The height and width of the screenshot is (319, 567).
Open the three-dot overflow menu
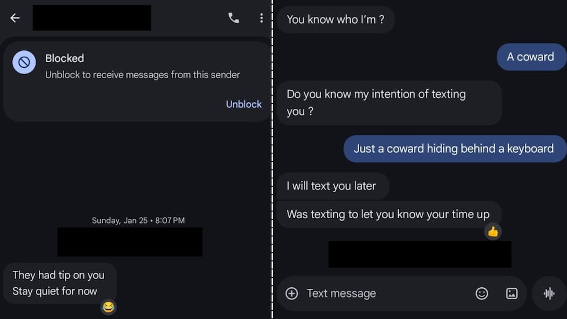pyautogui.click(x=261, y=18)
